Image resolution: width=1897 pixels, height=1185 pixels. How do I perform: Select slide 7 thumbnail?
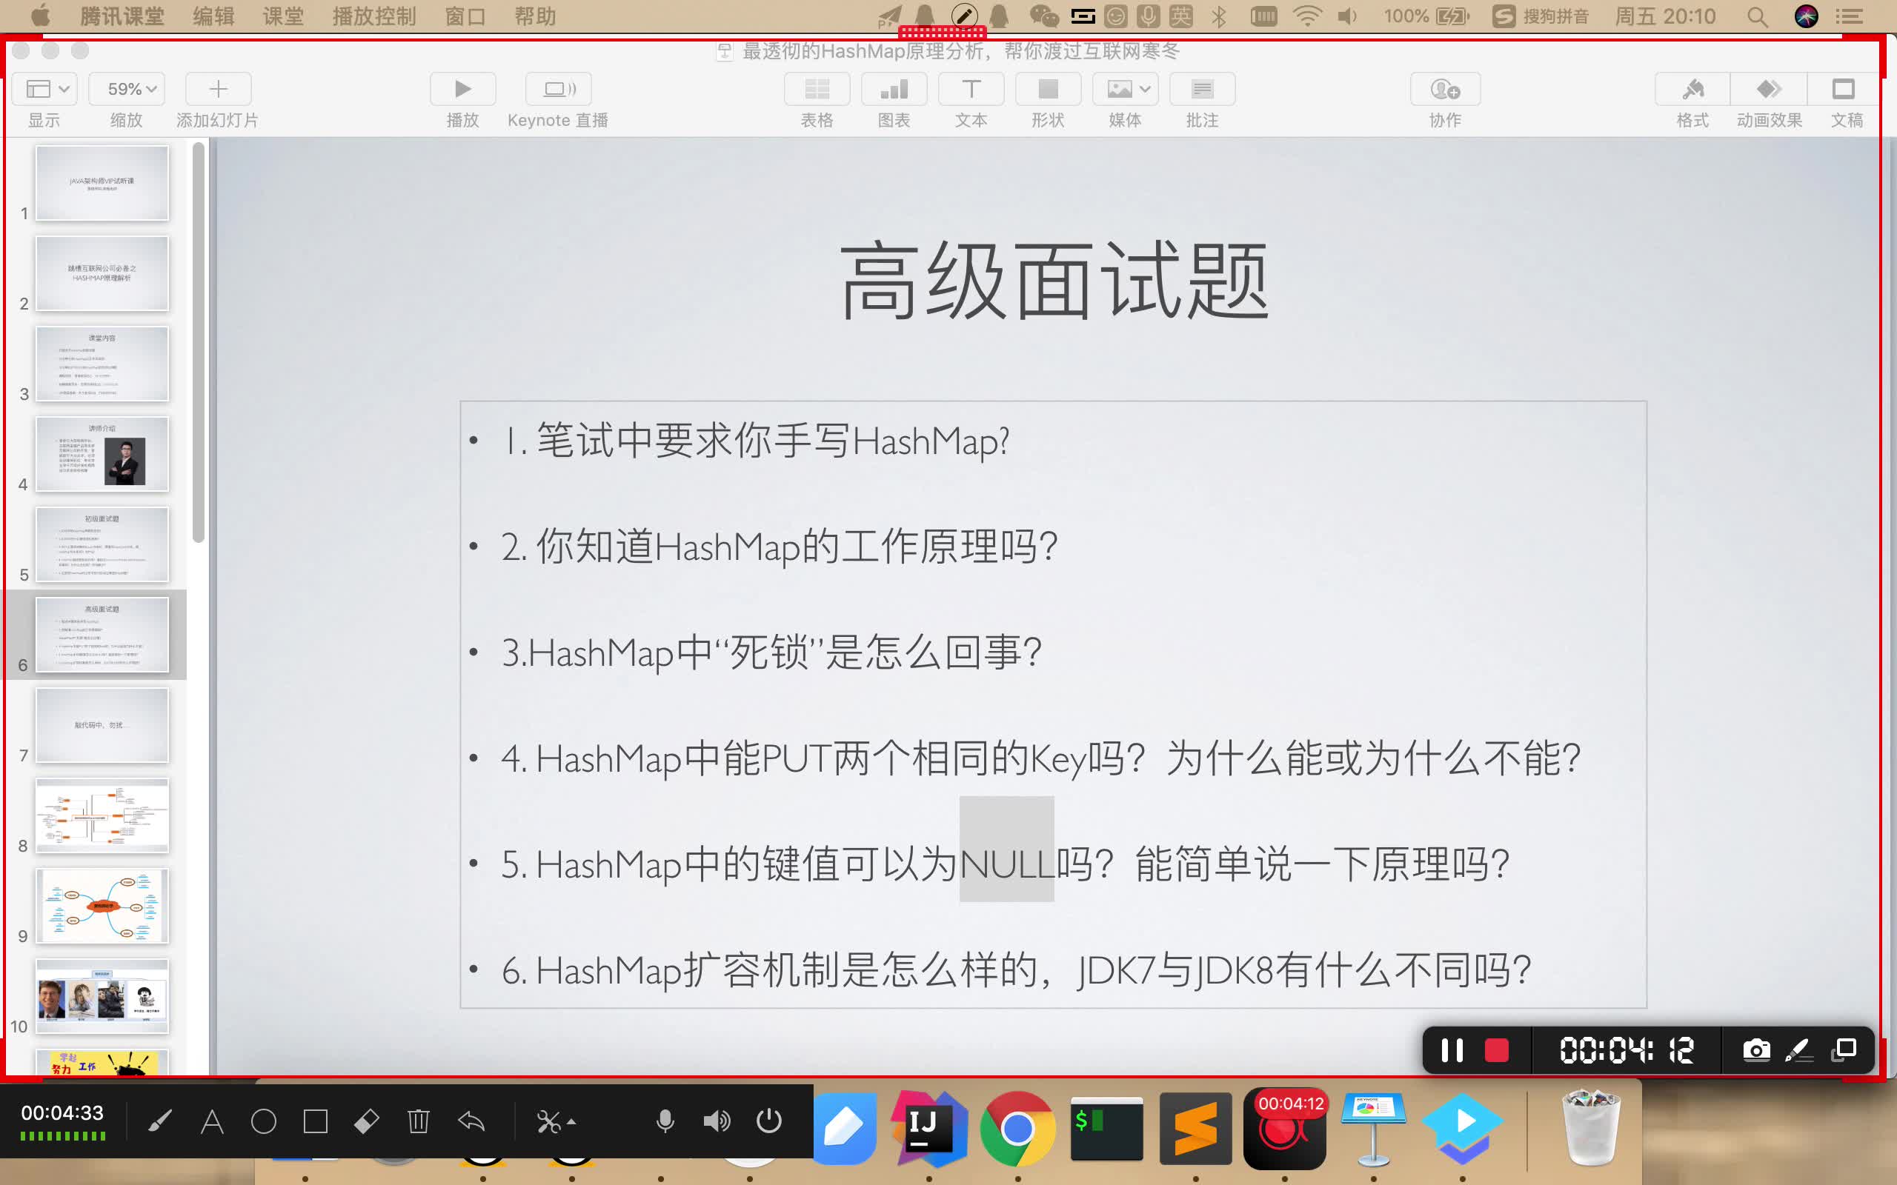coord(102,725)
